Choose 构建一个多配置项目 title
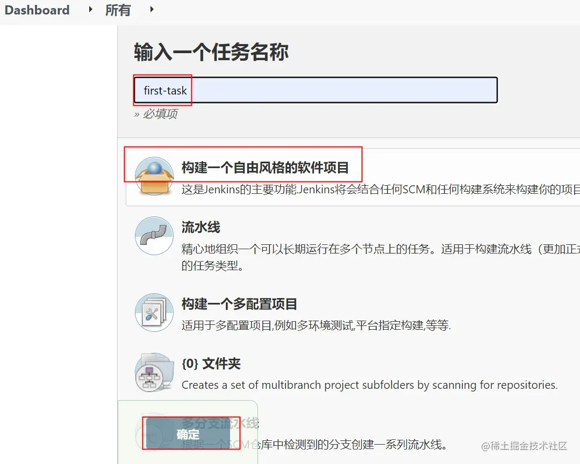 click(239, 304)
